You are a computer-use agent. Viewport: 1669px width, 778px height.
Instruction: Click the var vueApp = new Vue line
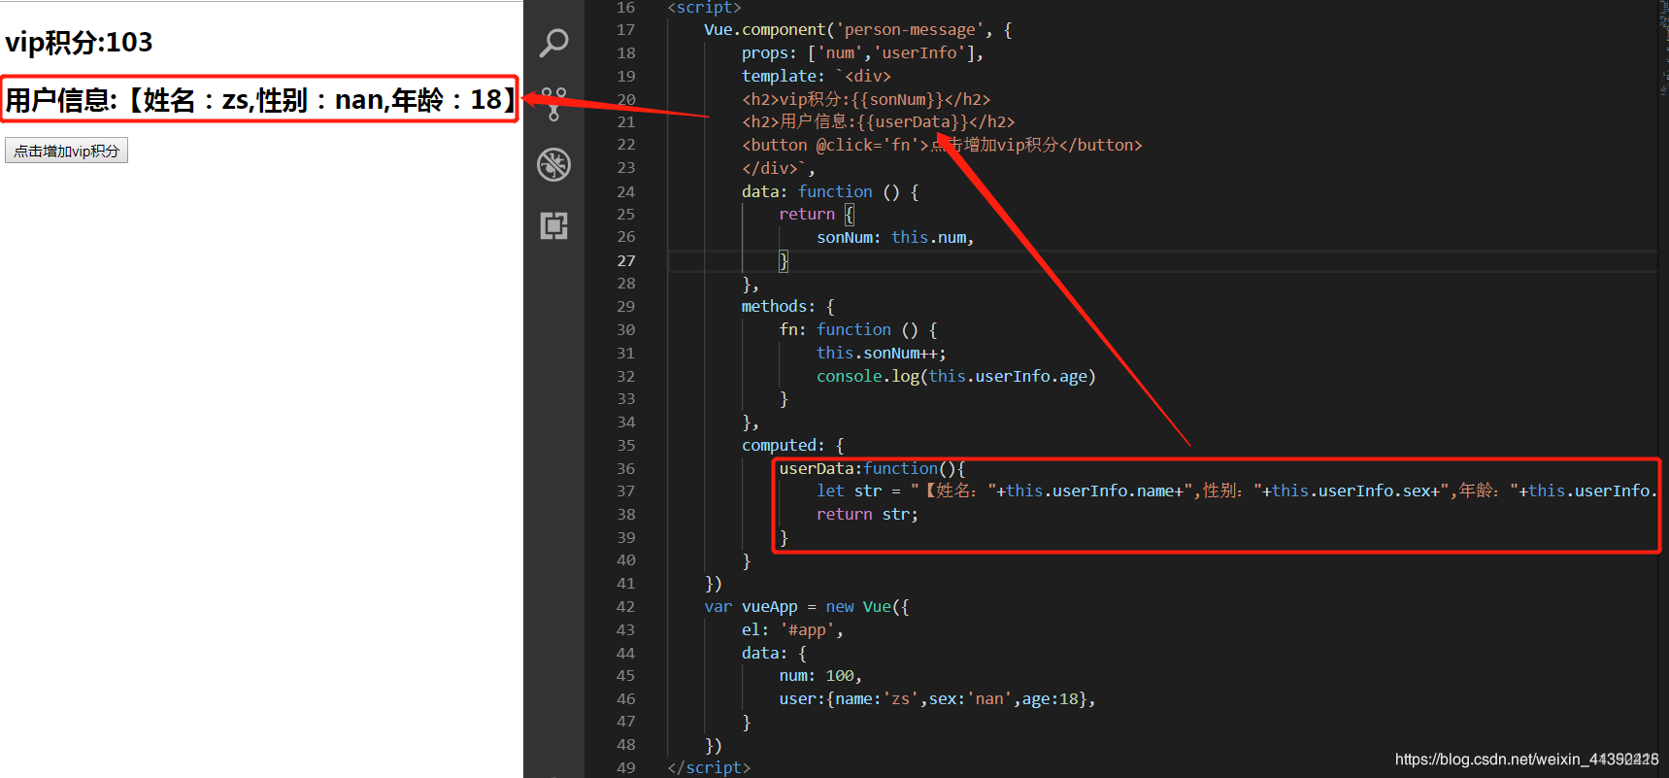point(807,607)
